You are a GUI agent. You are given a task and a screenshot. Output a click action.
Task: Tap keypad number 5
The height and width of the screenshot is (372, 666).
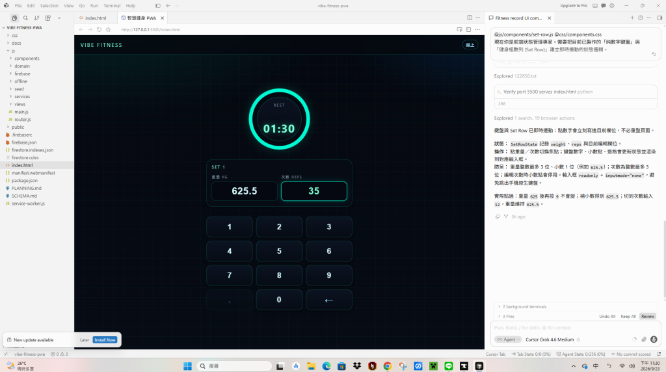pos(279,251)
